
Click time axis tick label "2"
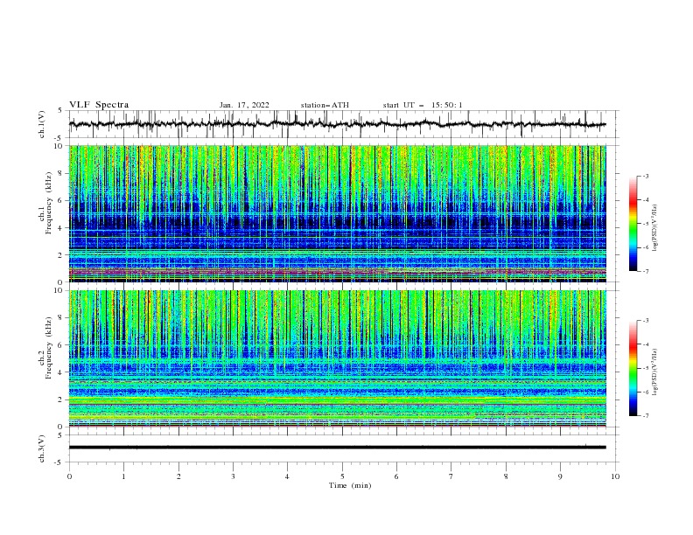point(178,476)
